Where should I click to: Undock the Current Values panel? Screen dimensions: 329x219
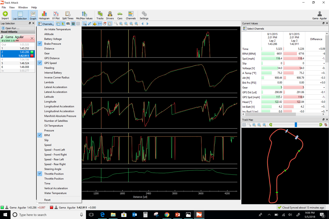[x=323, y=23]
